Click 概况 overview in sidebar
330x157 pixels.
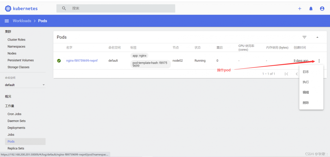pyautogui.click(x=8, y=97)
